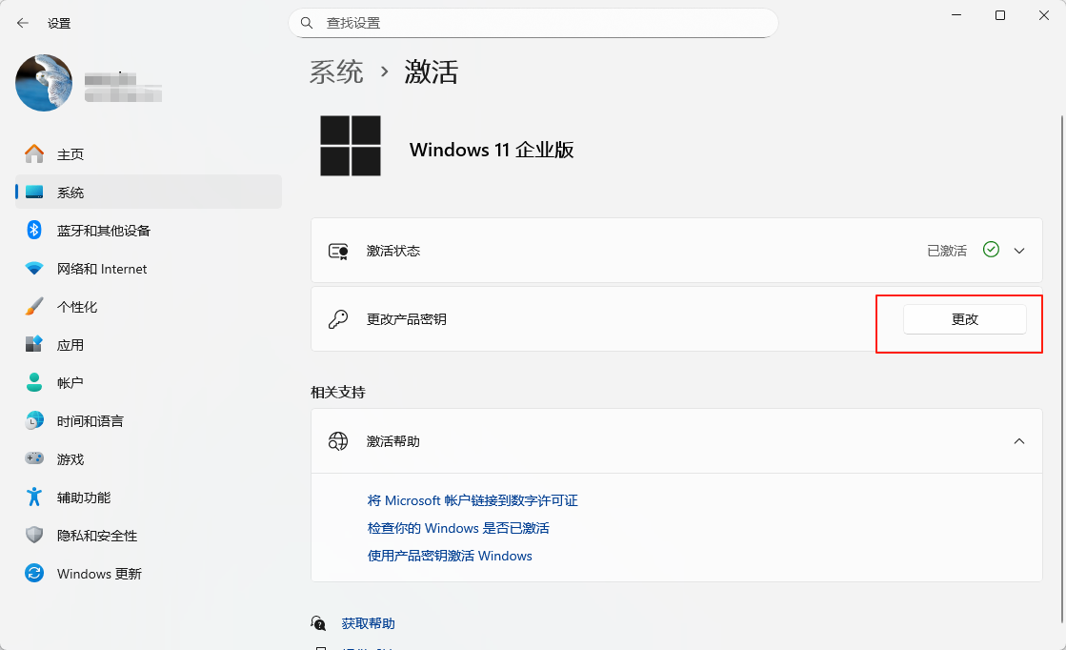Collapse the activation help (激活帮助) section
Screen dimensions: 1066x650
(1019, 441)
